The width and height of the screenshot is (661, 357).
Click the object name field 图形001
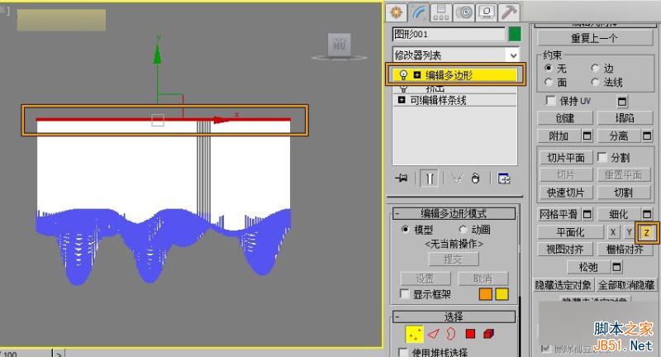click(449, 34)
